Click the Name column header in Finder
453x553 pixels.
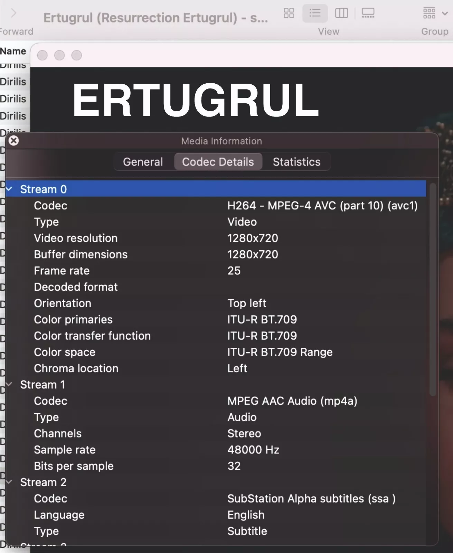coord(13,51)
